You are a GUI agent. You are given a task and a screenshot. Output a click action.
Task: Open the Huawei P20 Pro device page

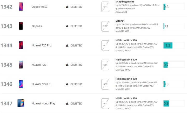[41, 45]
